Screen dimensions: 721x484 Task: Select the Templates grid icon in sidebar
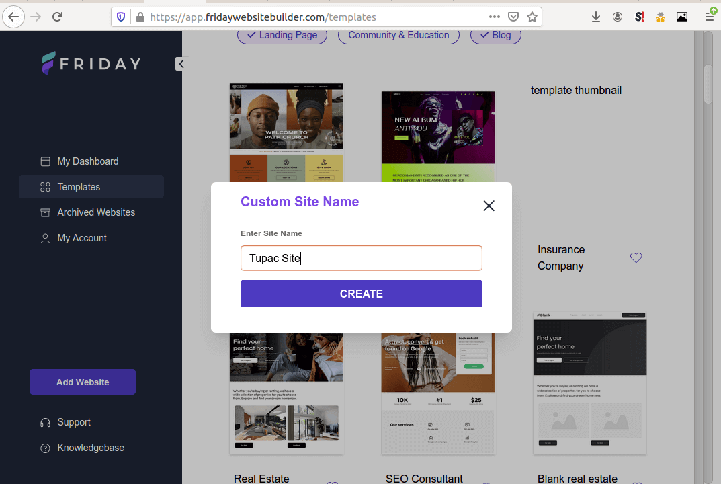(44, 187)
